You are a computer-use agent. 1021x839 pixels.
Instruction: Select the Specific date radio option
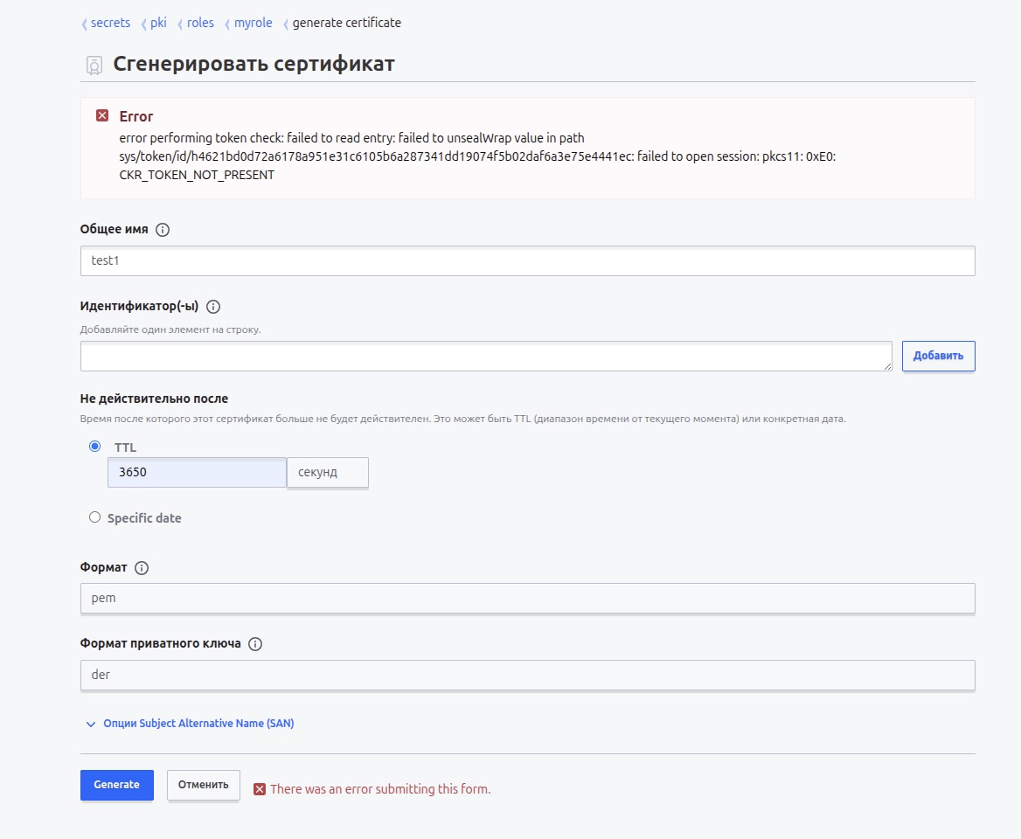tap(95, 517)
